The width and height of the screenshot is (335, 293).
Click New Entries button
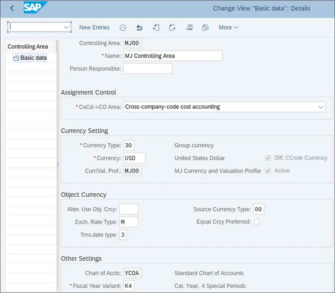click(94, 27)
